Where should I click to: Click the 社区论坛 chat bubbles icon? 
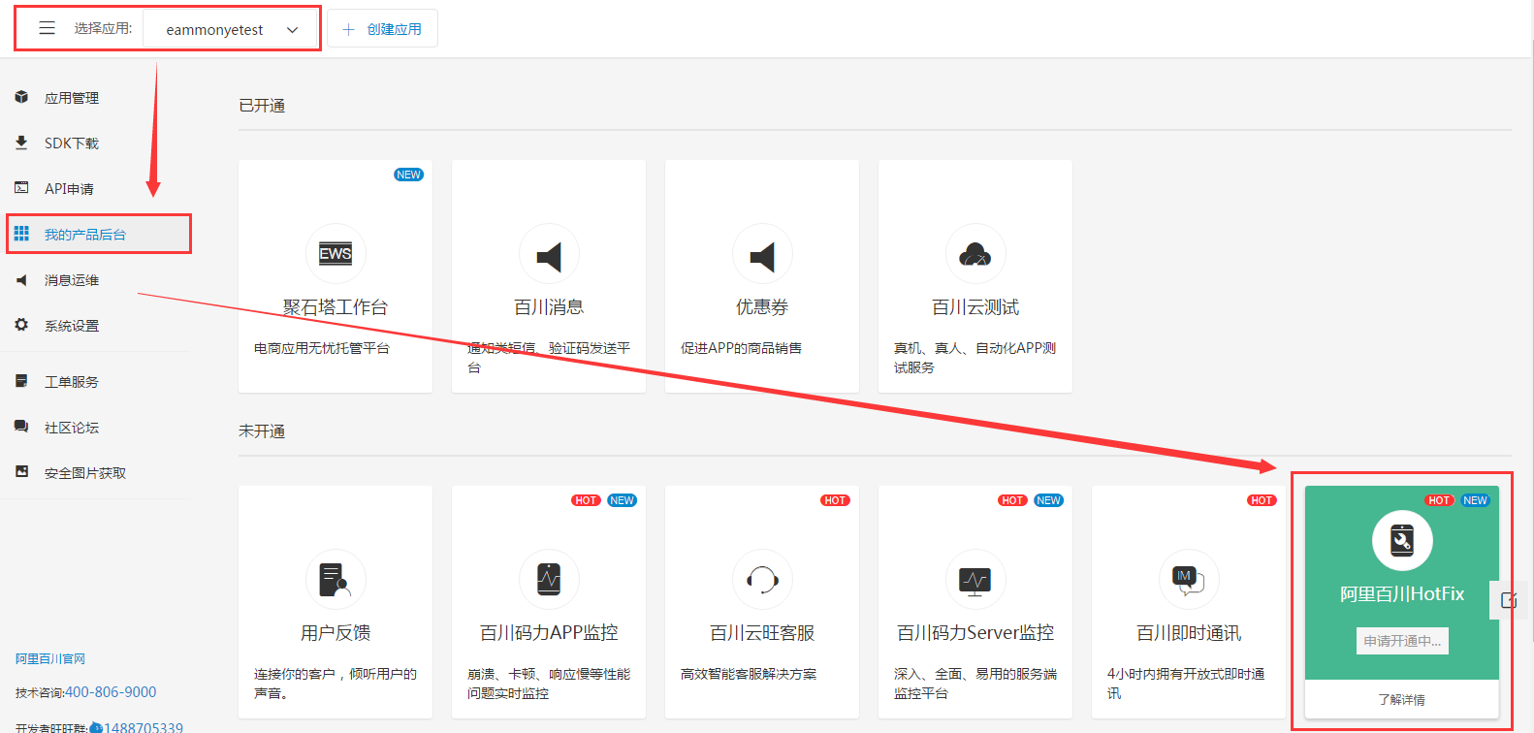21,427
